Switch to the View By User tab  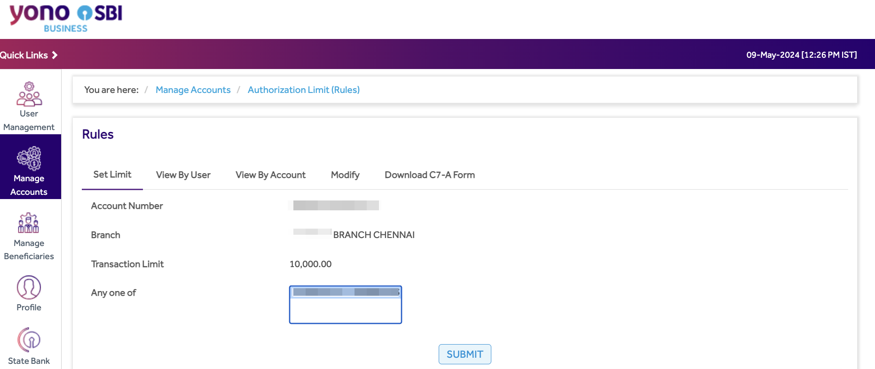183,175
